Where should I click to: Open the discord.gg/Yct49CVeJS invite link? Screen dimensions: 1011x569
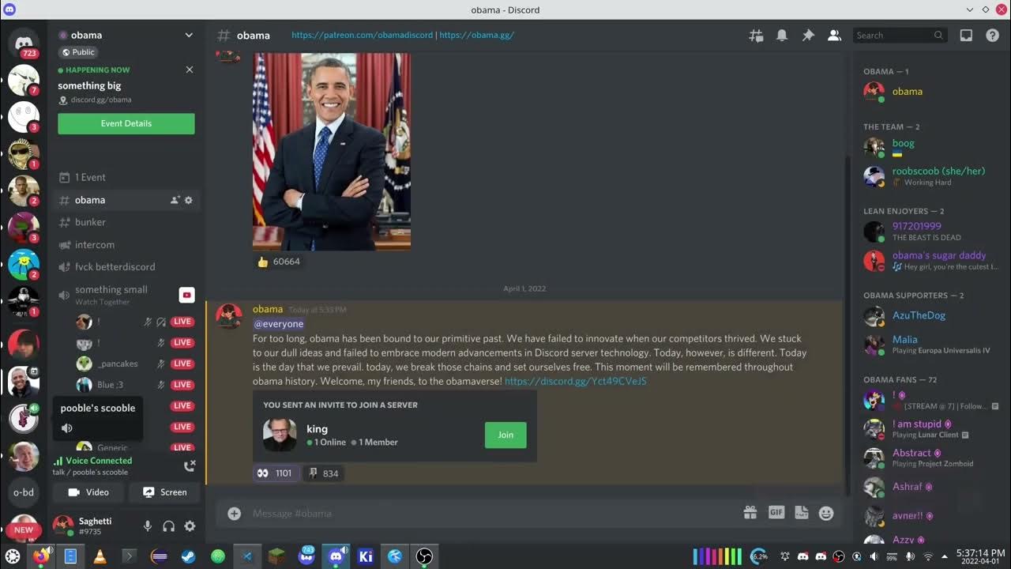coord(575,381)
